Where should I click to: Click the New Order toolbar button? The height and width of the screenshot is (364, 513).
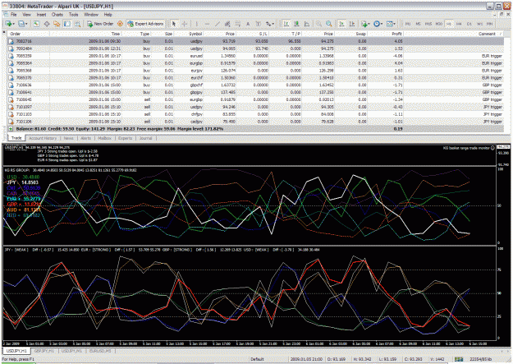pyautogui.click(x=100, y=24)
